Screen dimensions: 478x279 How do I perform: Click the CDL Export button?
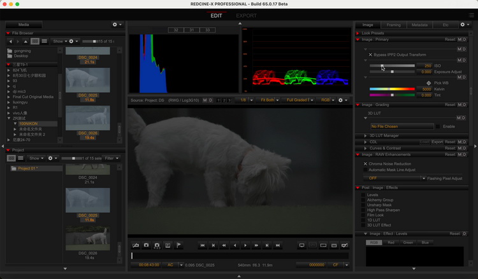tap(437, 142)
